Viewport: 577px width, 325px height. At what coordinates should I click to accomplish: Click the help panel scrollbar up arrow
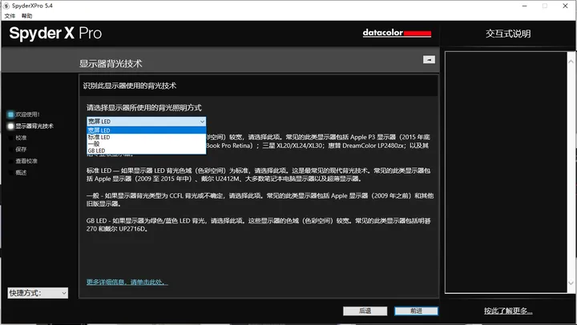click(571, 62)
